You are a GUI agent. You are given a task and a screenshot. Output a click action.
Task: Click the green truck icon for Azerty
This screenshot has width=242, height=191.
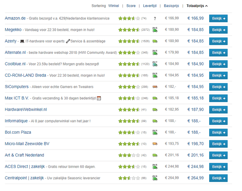155,41
